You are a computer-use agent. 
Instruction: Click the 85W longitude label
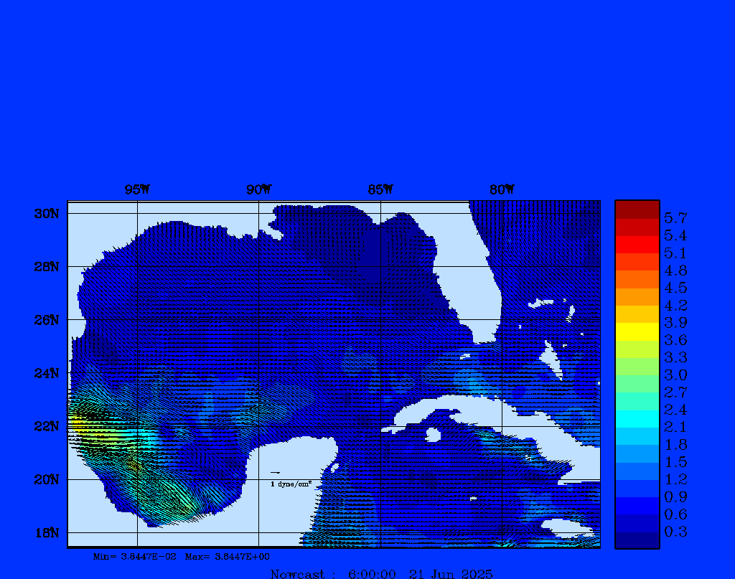[x=380, y=189]
